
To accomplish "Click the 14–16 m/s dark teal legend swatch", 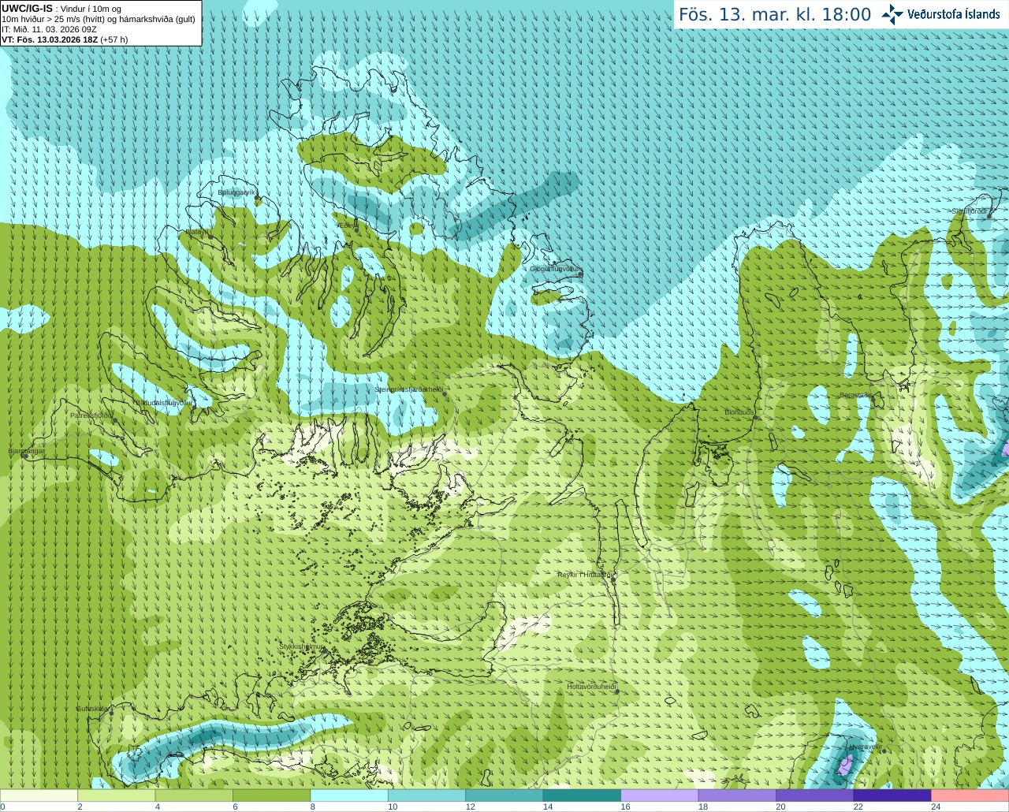I will pos(582,795).
